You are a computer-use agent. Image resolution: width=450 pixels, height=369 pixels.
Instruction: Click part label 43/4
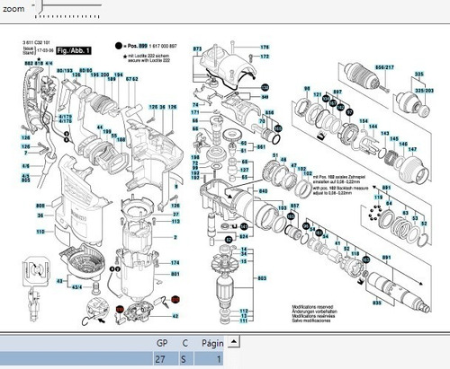click(76, 287)
